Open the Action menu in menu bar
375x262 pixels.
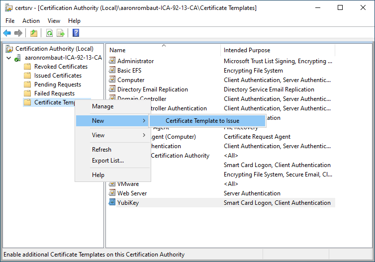click(x=31, y=21)
